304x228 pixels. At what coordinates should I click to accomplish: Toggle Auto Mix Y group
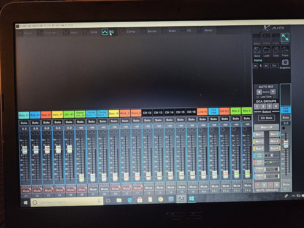tap(273, 92)
